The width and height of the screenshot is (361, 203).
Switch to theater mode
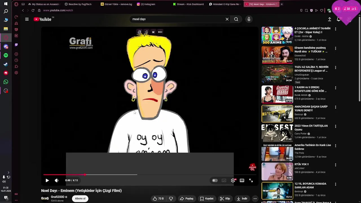tap(242, 180)
